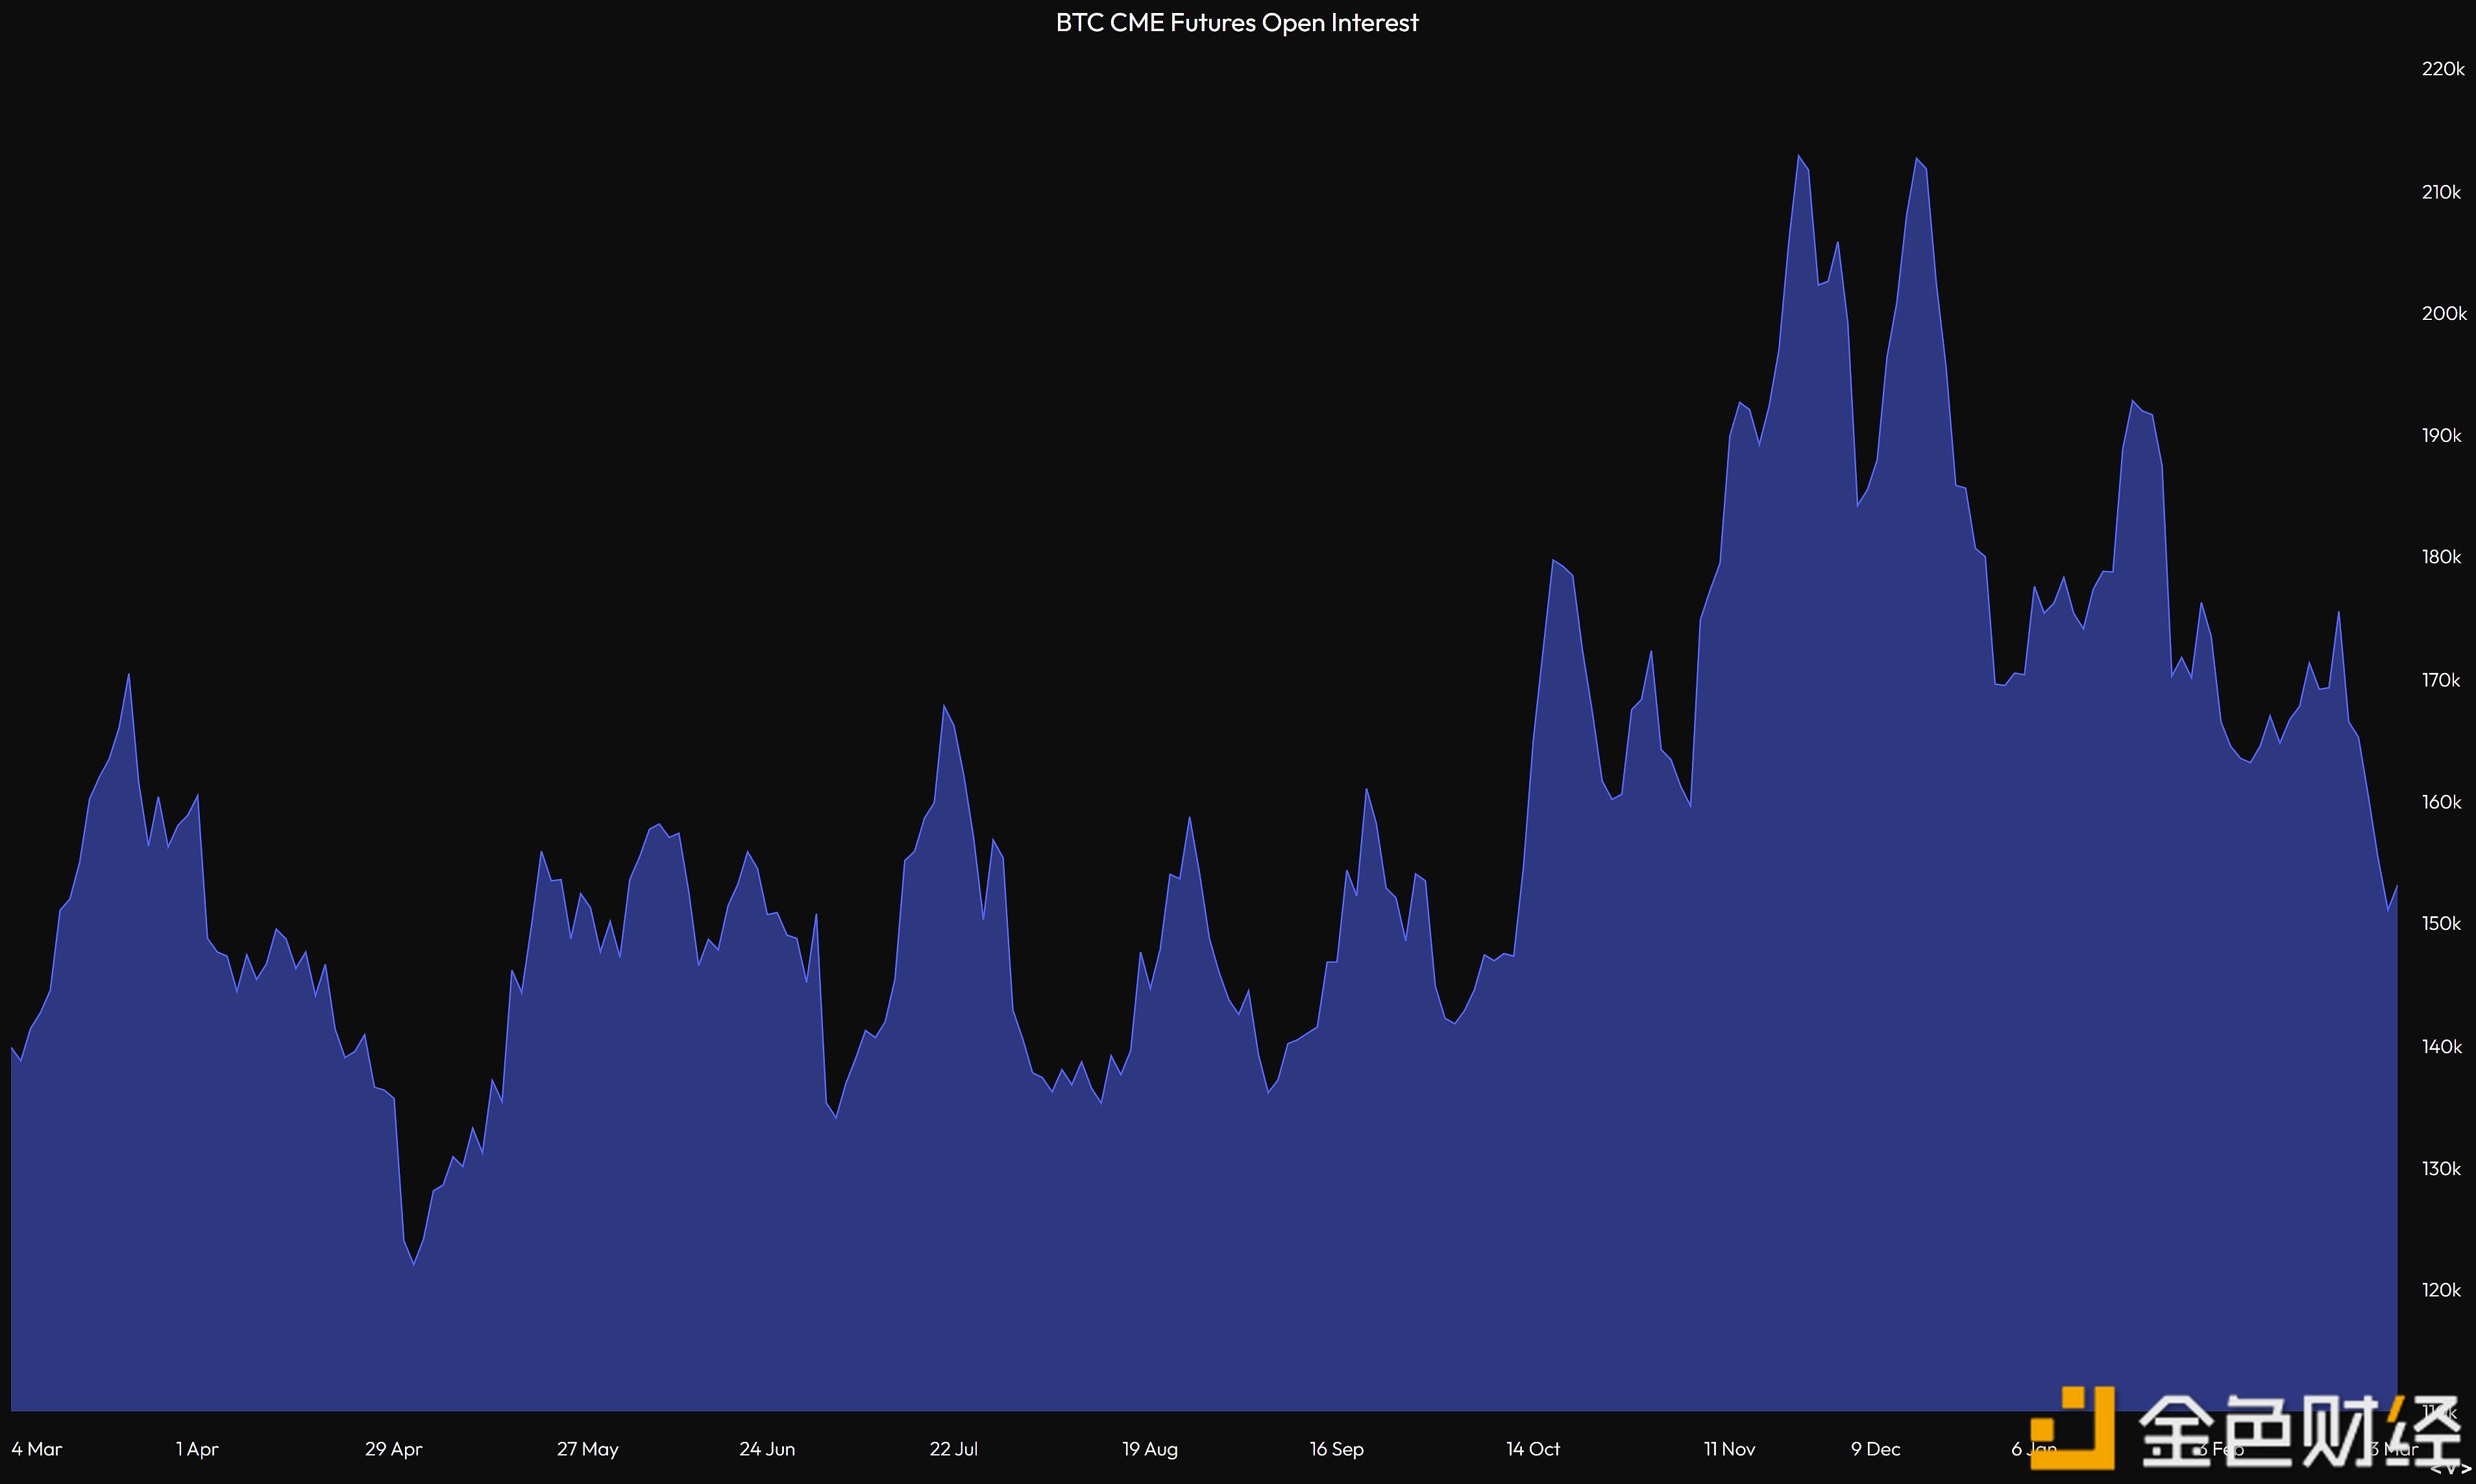Viewport: 2476px width, 1484px height.
Task: Click the 120k y-axis label
Action: [x=2441, y=1290]
